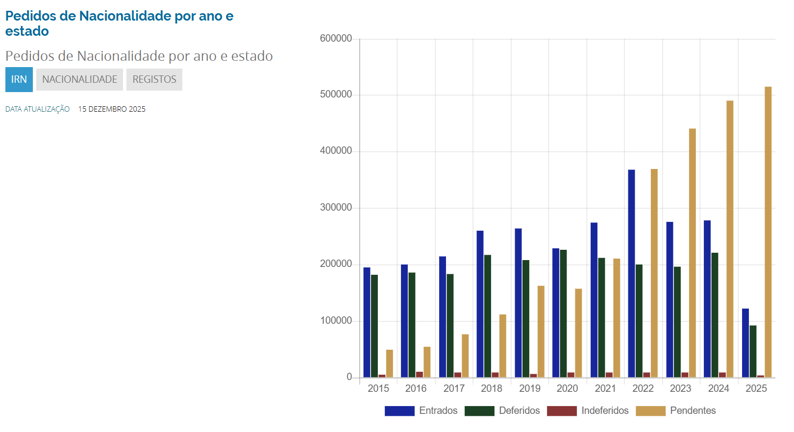The width and height of the screenshot is (794, 432).
Task: Hide the Deferidos series via legend label
Action: click(x=519, y=411)
